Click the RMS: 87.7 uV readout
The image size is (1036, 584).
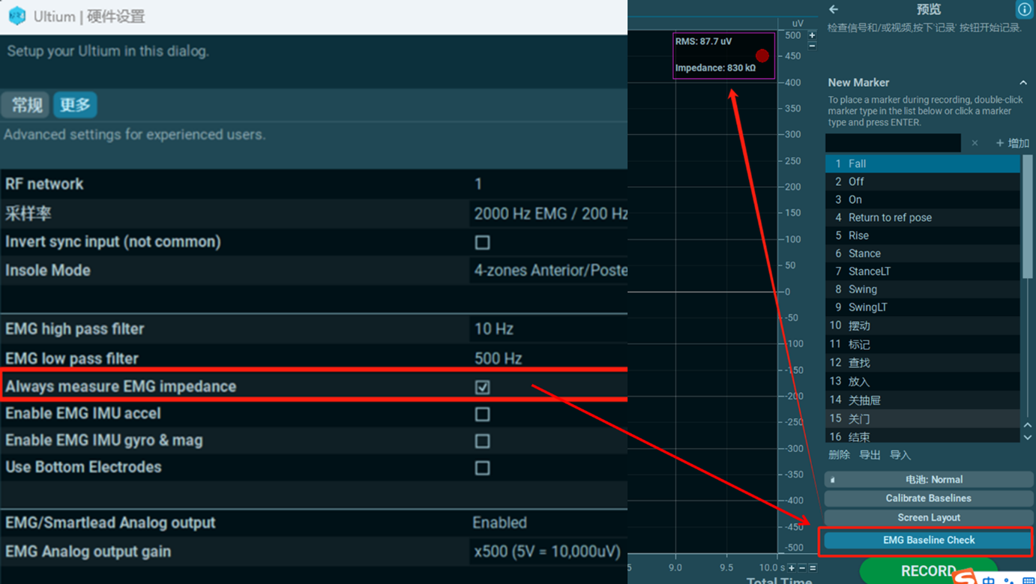pos(703,41)
